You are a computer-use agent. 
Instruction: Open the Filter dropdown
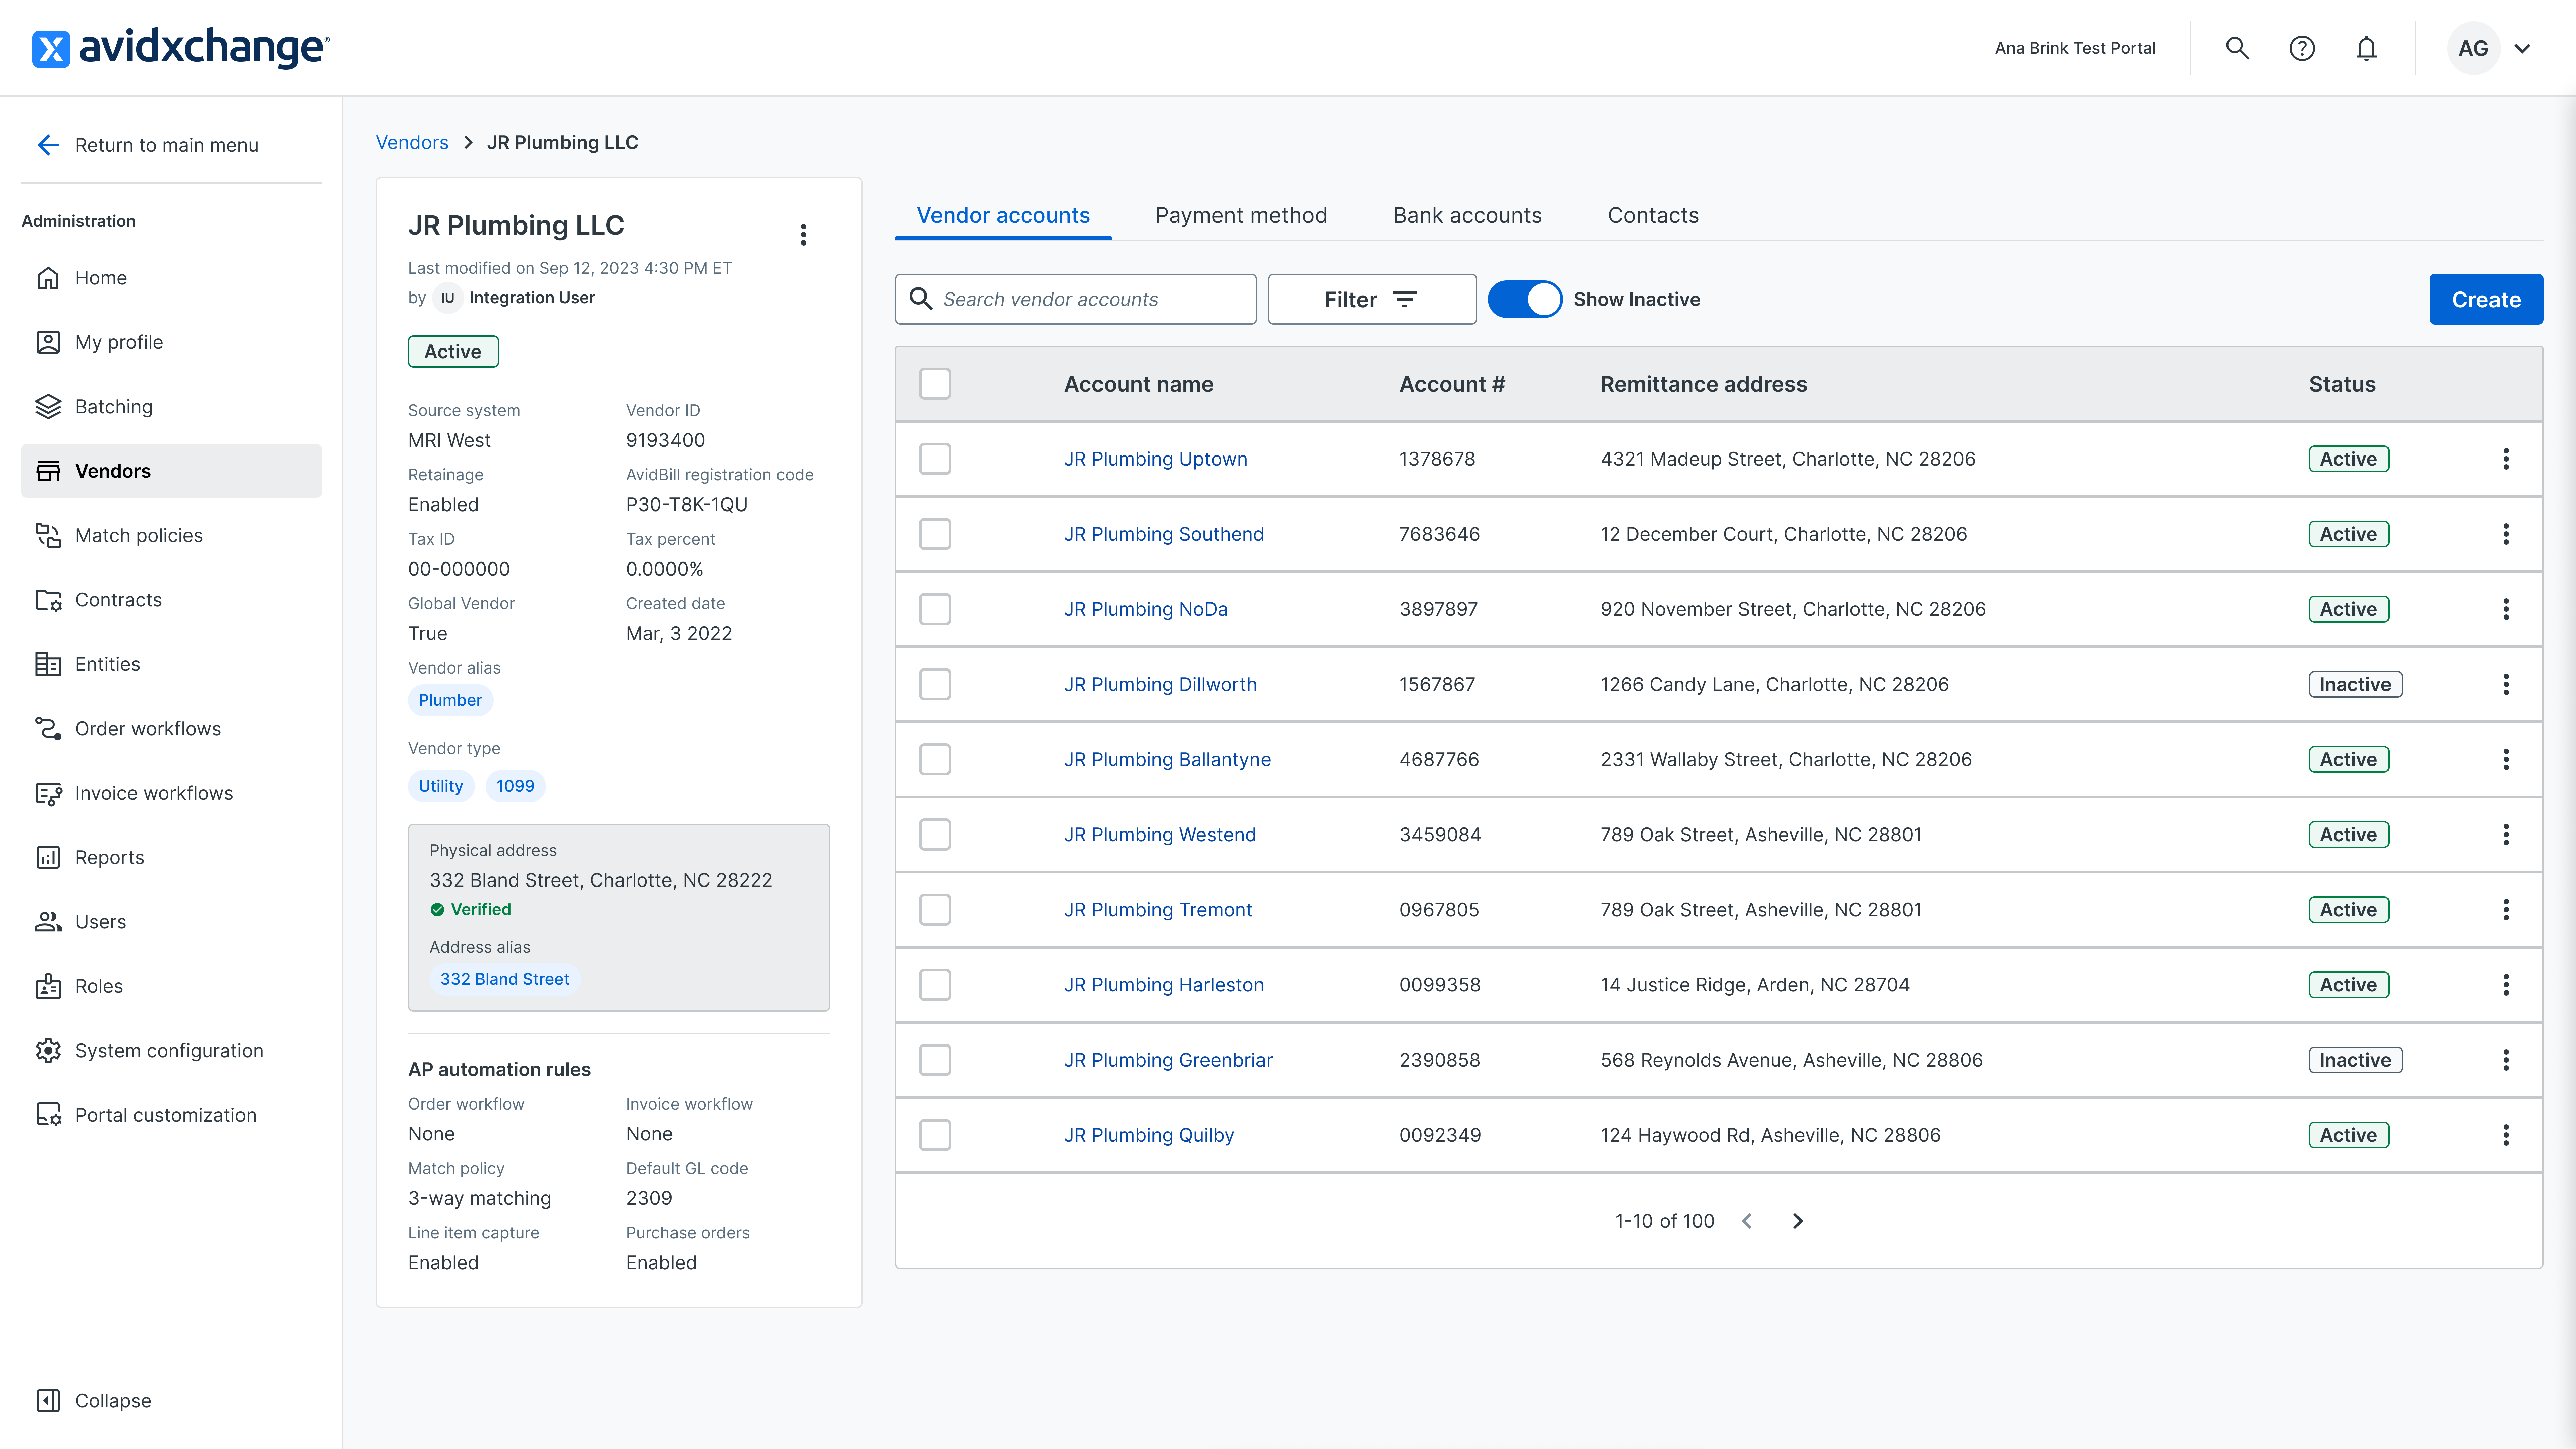(x=1372, y=299)
